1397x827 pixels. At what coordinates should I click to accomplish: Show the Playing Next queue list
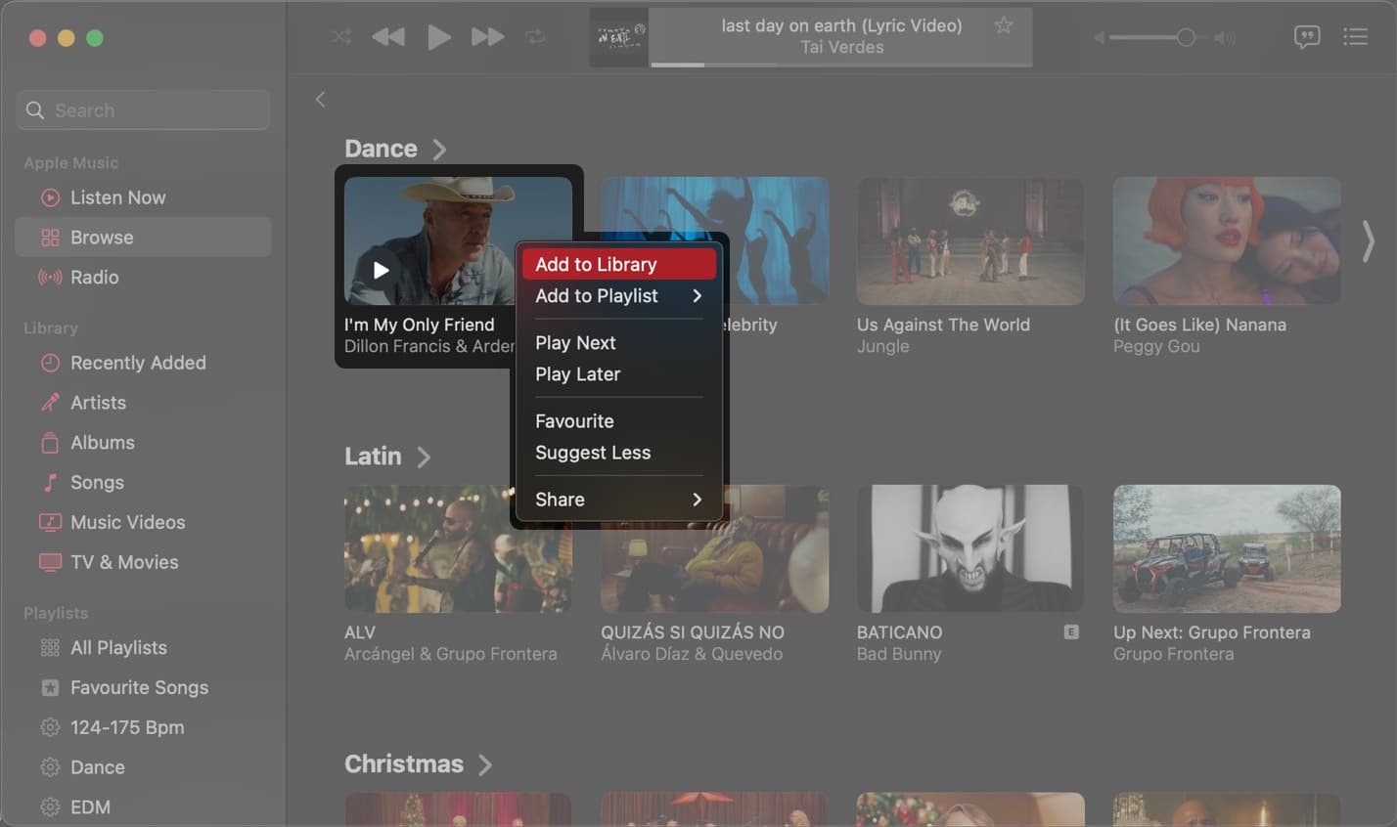(x=1355, y=37)
